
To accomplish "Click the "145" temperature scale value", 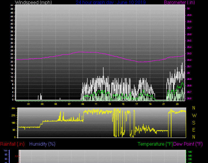I will [x=190, y=152].
